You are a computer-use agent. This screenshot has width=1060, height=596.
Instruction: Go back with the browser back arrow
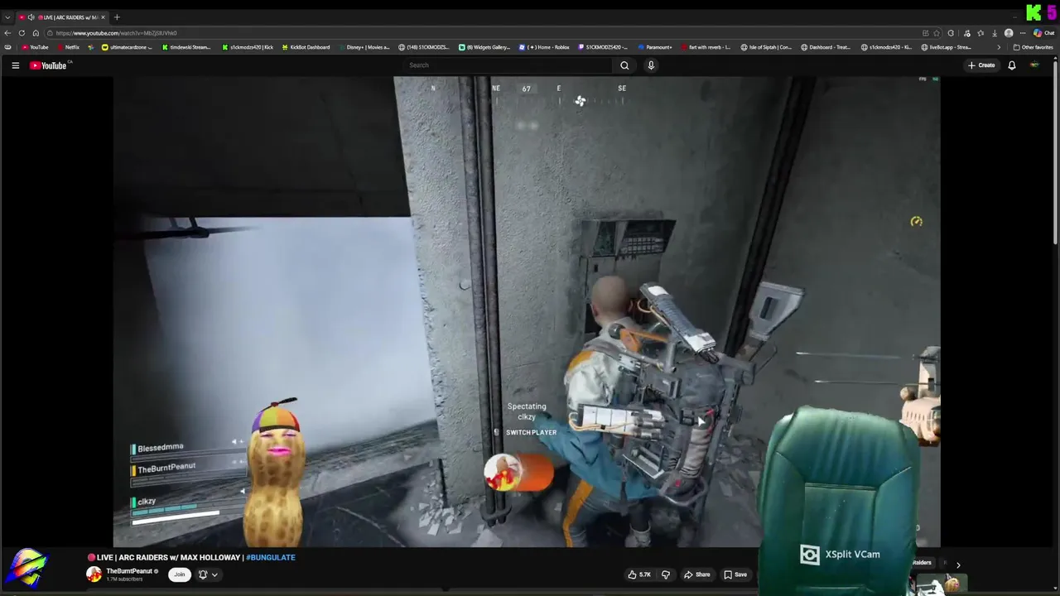coord(7,33)
